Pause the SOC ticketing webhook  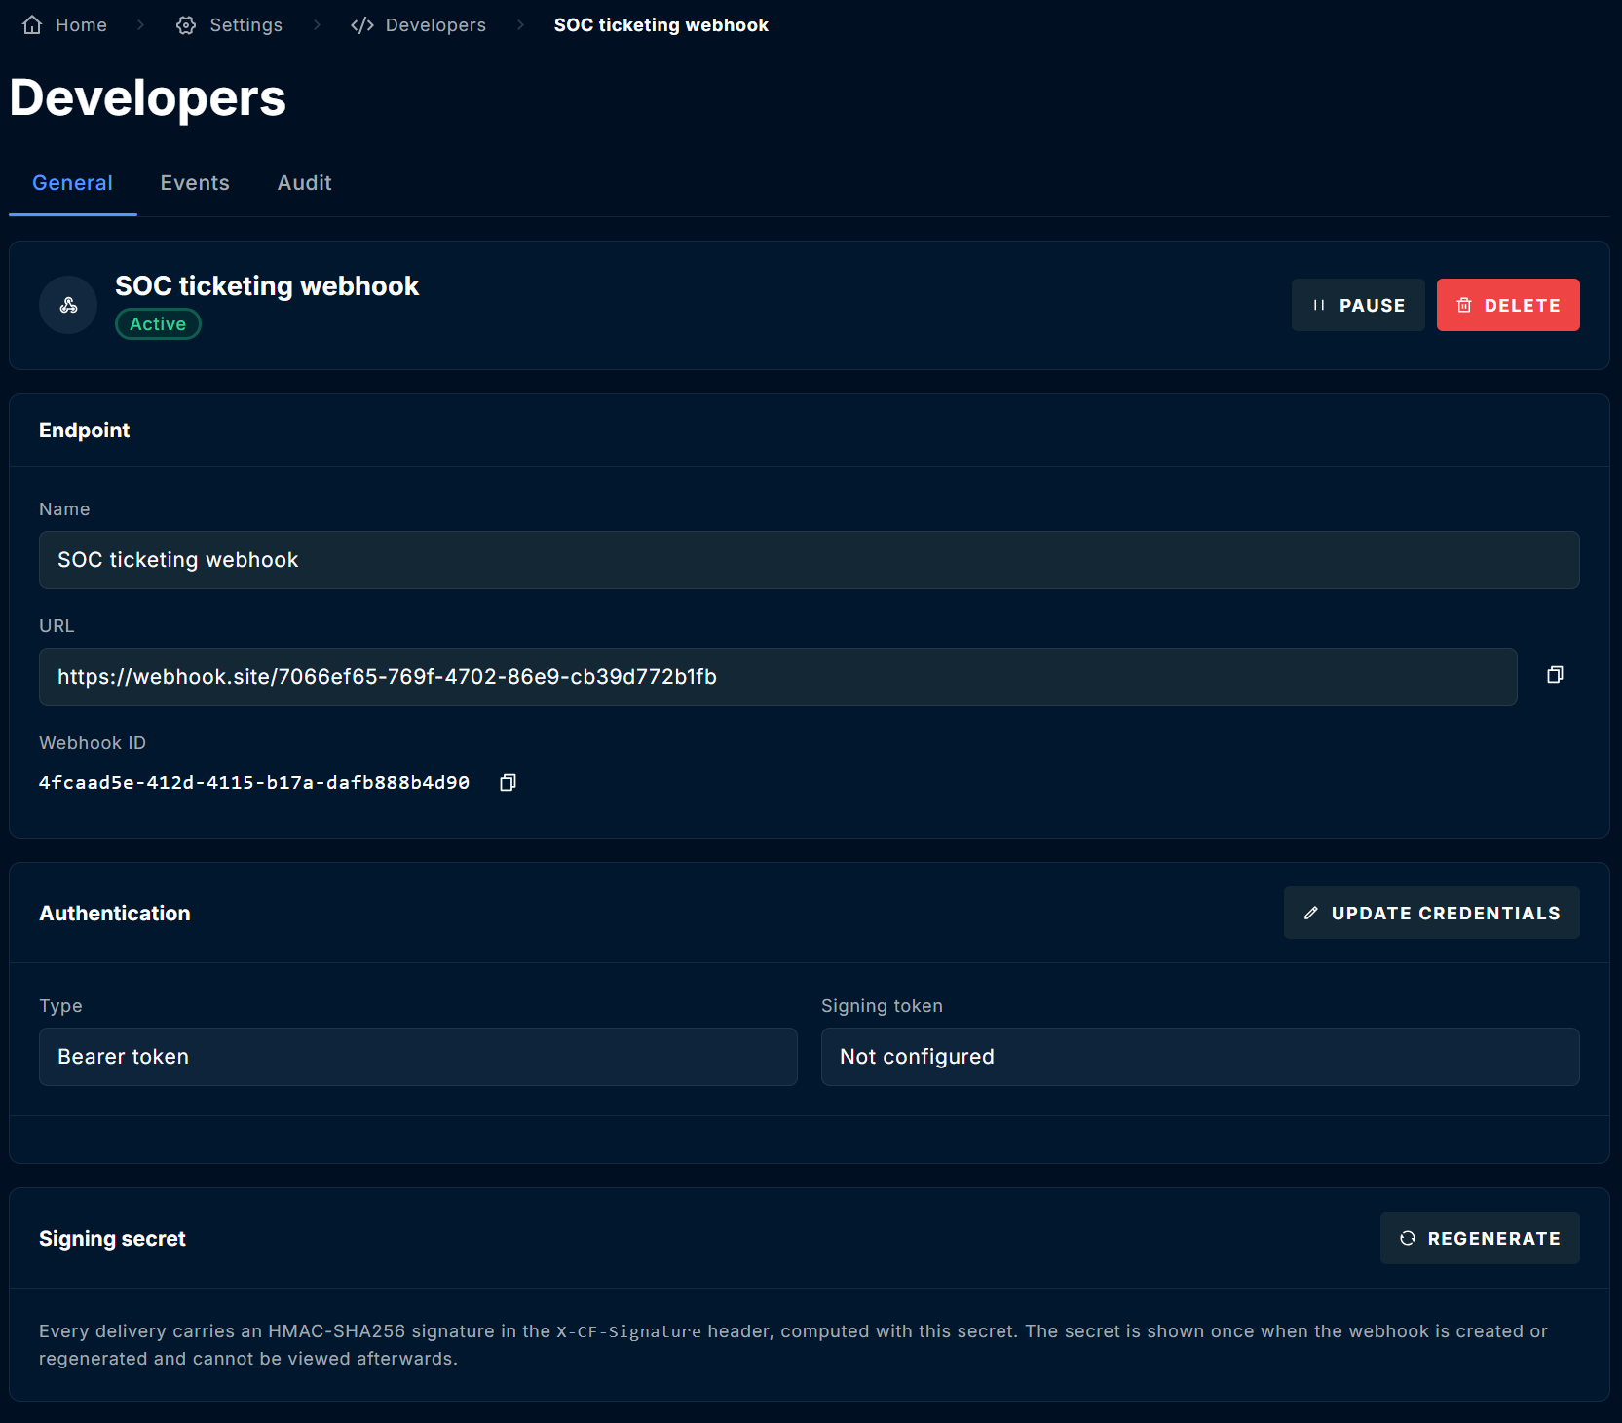coord(1358,305)
